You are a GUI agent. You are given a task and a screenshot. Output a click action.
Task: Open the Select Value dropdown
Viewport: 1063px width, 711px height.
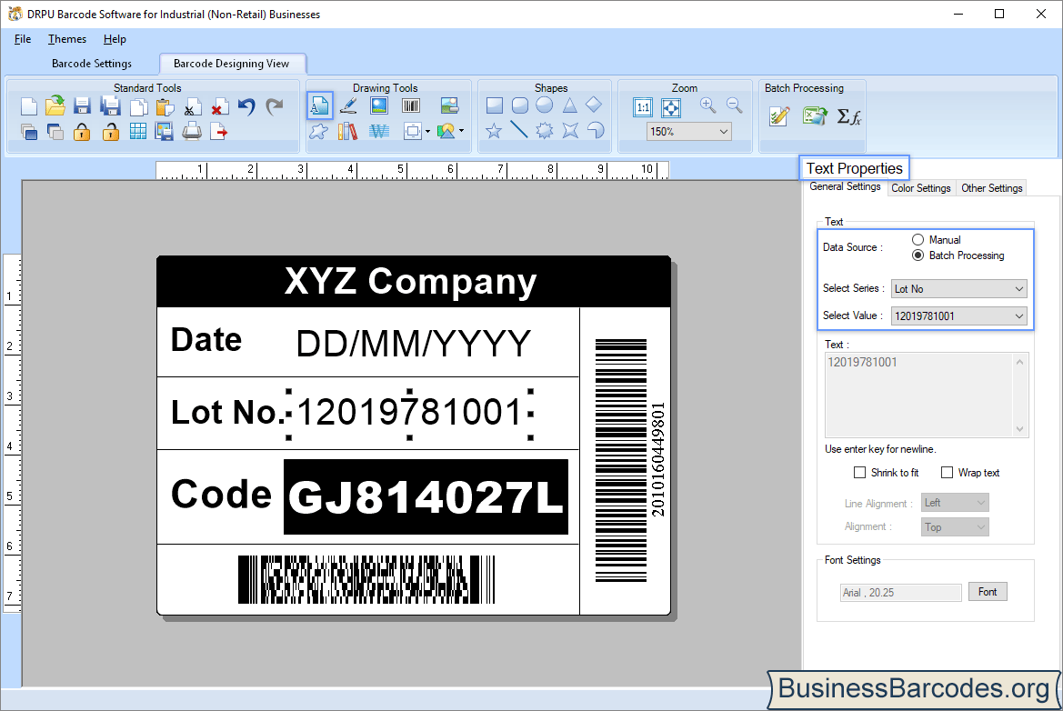958,315
